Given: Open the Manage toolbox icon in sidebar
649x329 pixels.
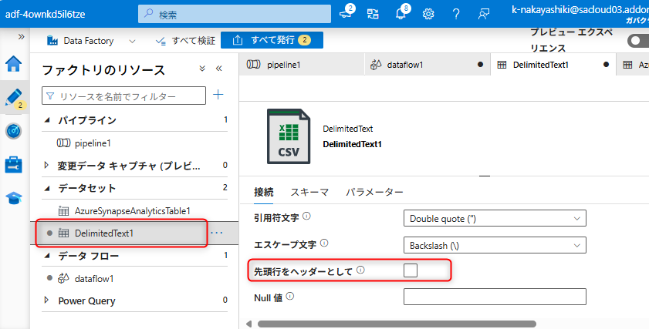Looking at the screenshot, I should click(x=14, y=164).
